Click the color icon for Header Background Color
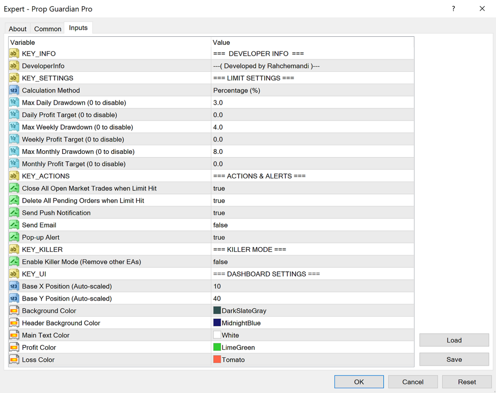Screen dimensions: 496x393 pyautogui.click(x=14, y=323)
